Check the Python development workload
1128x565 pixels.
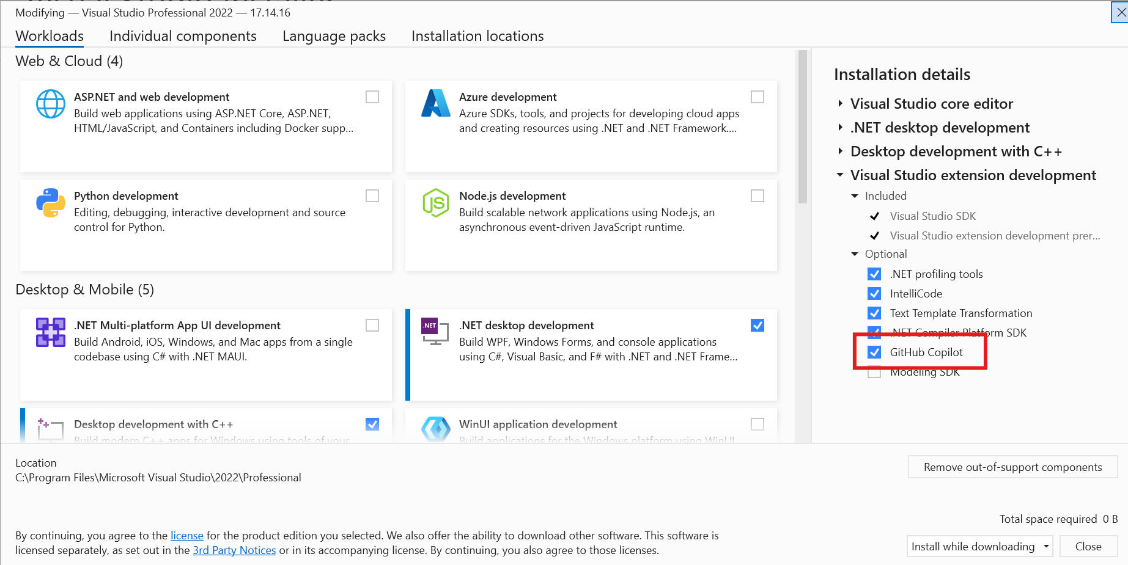pos(372,196)
